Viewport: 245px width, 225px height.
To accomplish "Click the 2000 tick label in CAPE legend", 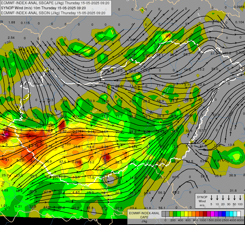I will tap(218, 220).
